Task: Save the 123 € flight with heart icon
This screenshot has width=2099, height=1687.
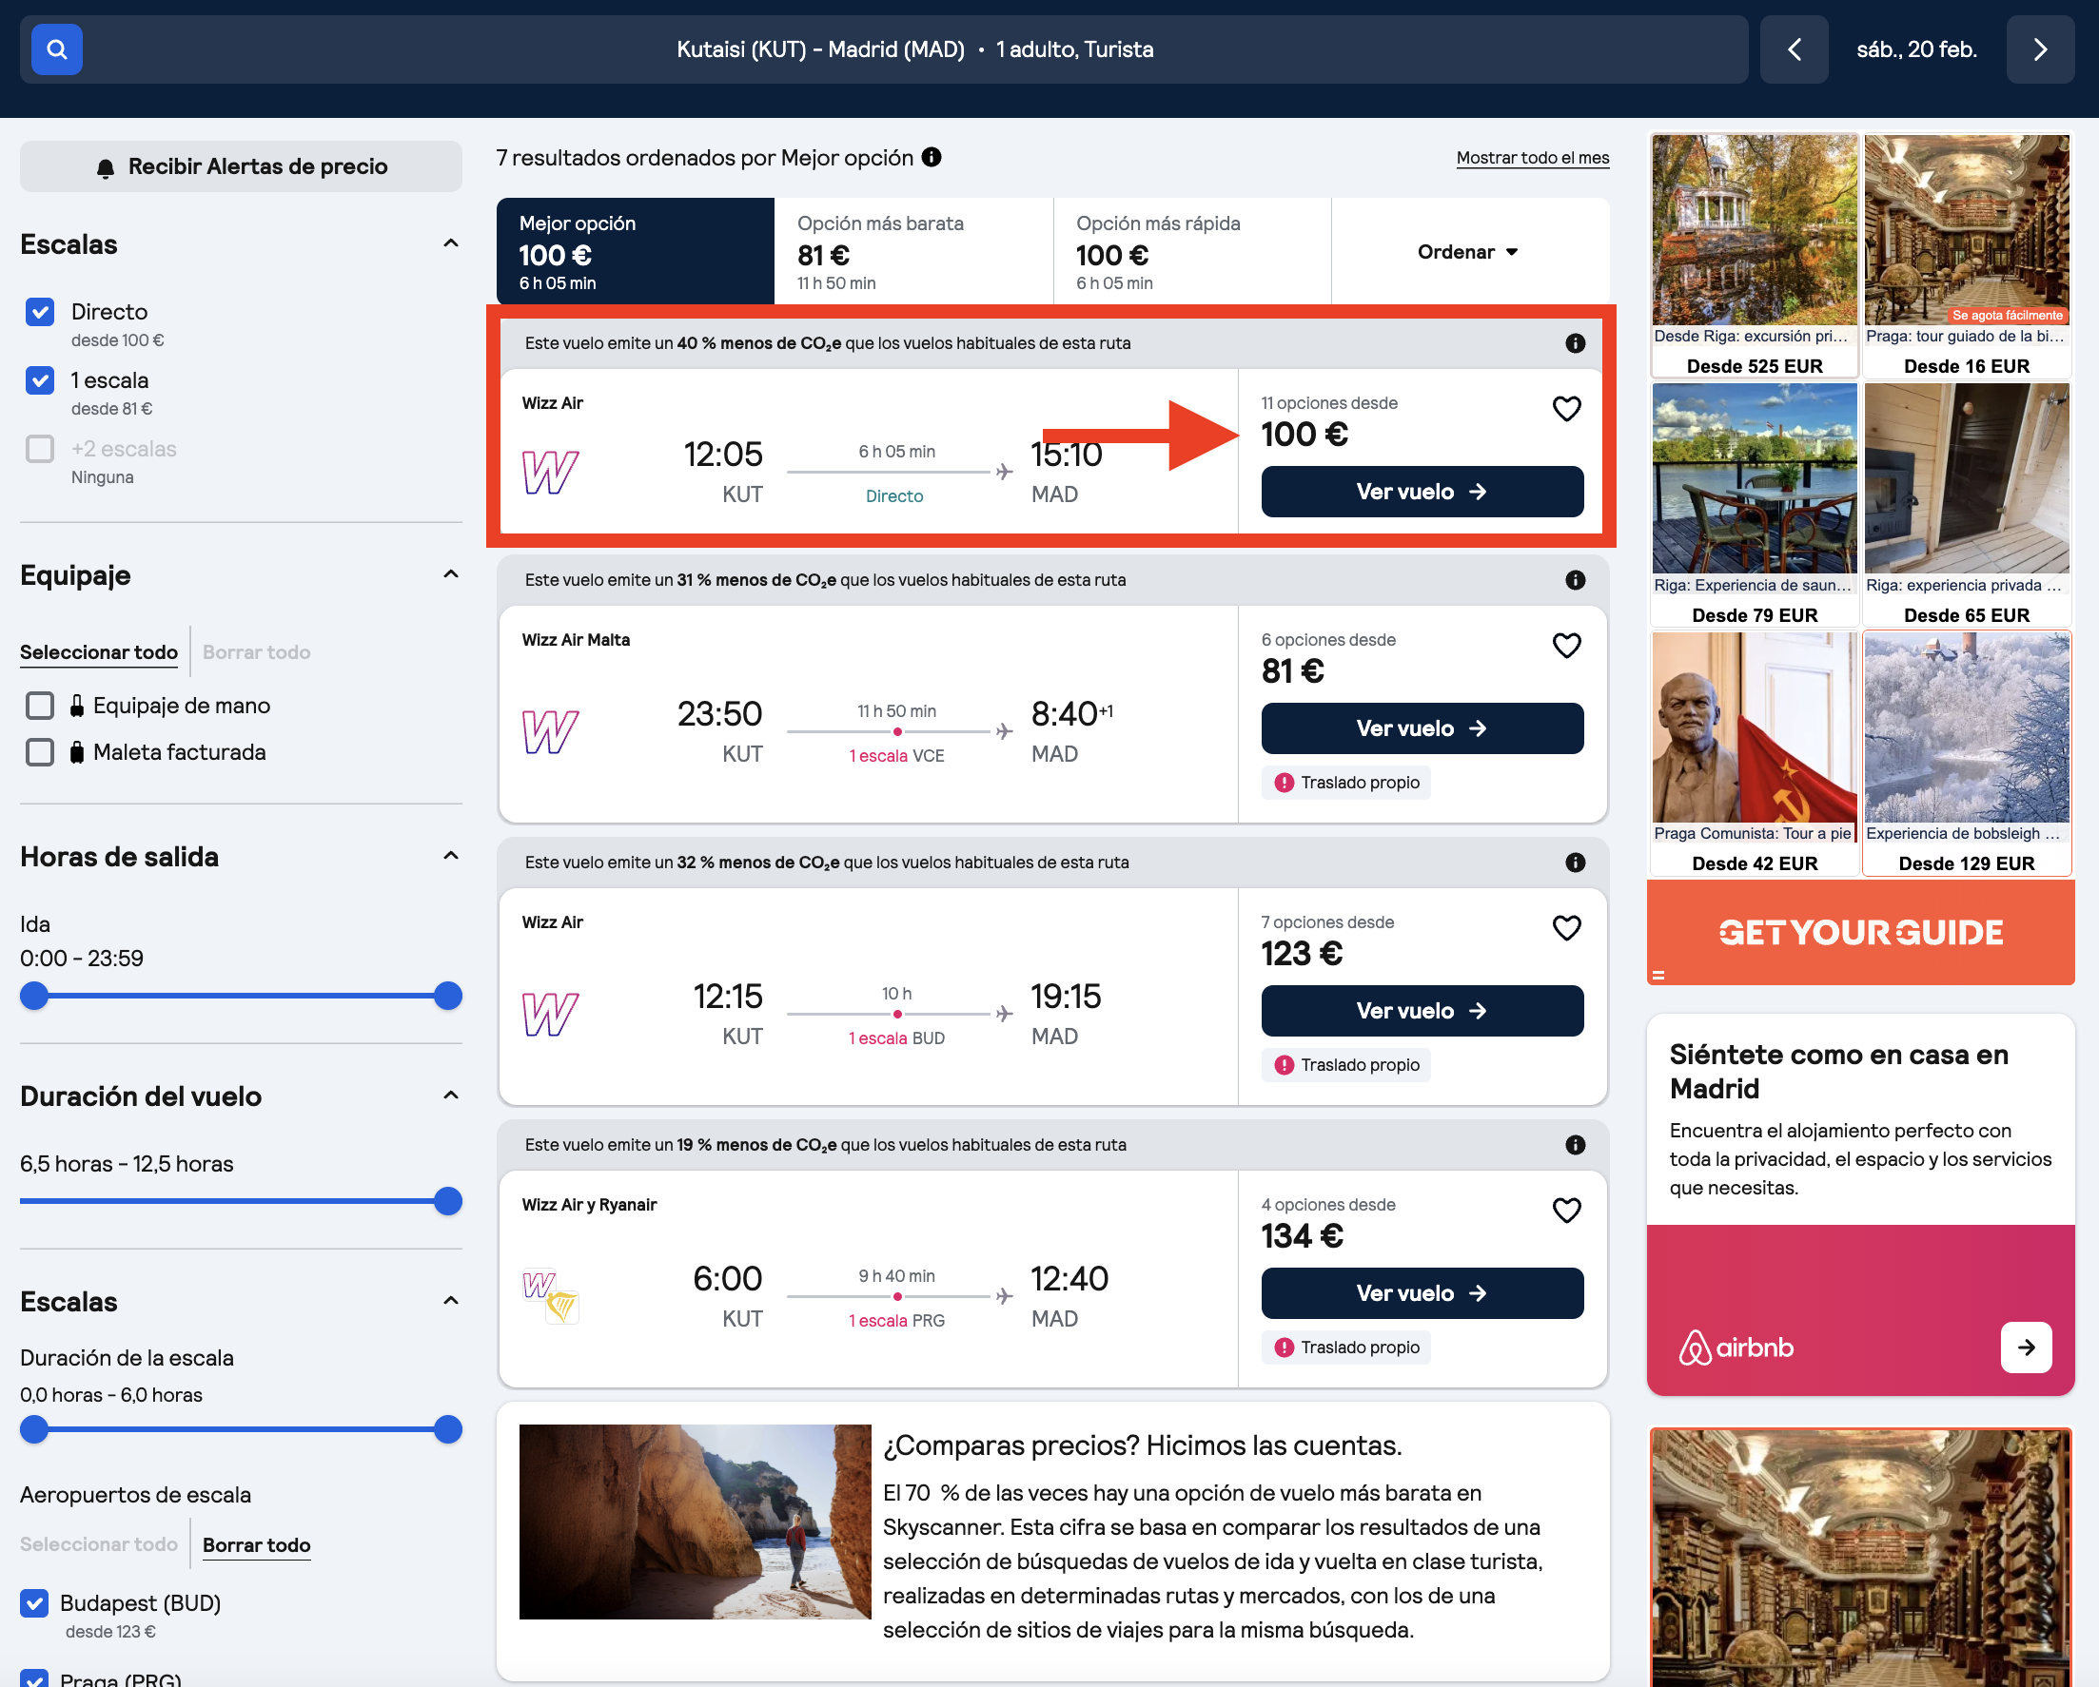Action: tap(1565, 928)
